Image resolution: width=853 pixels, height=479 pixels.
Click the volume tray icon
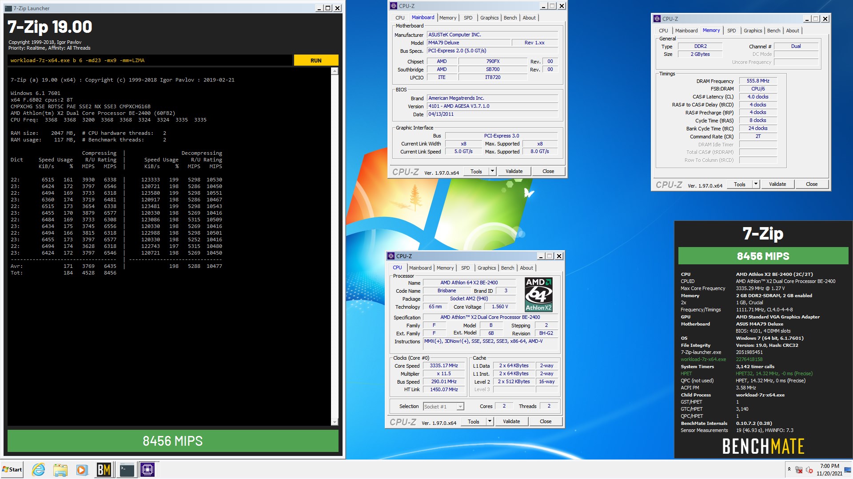(x=809, y=470)
